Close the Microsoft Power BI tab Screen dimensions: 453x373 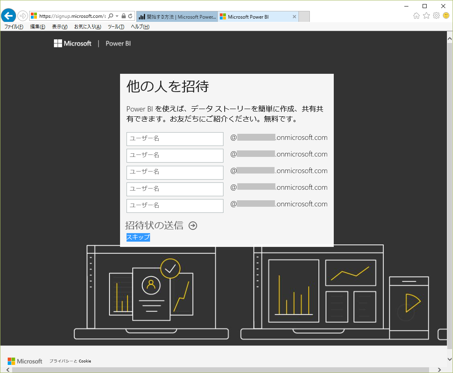(294, 17)
